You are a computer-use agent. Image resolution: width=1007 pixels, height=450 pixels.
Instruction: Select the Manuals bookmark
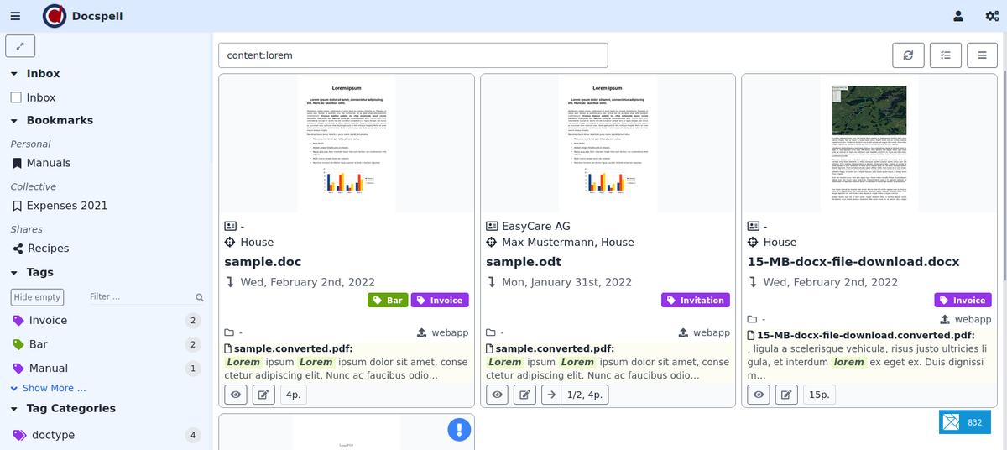click(48, 163)
